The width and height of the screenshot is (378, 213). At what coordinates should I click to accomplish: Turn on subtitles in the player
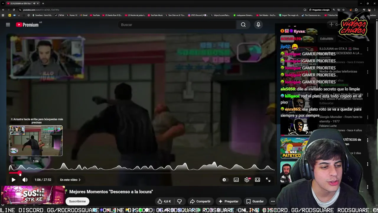236,180
